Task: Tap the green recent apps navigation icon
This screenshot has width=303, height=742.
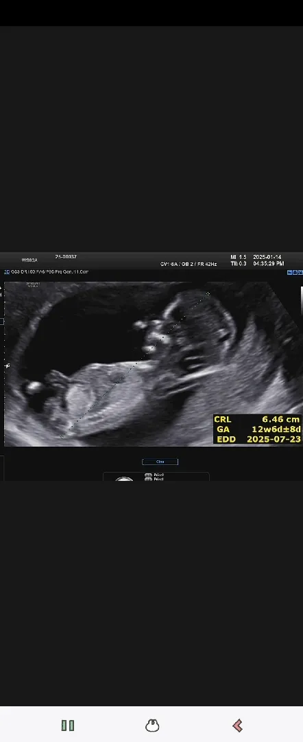Action: pyautogui.click(x=68, y=726)
